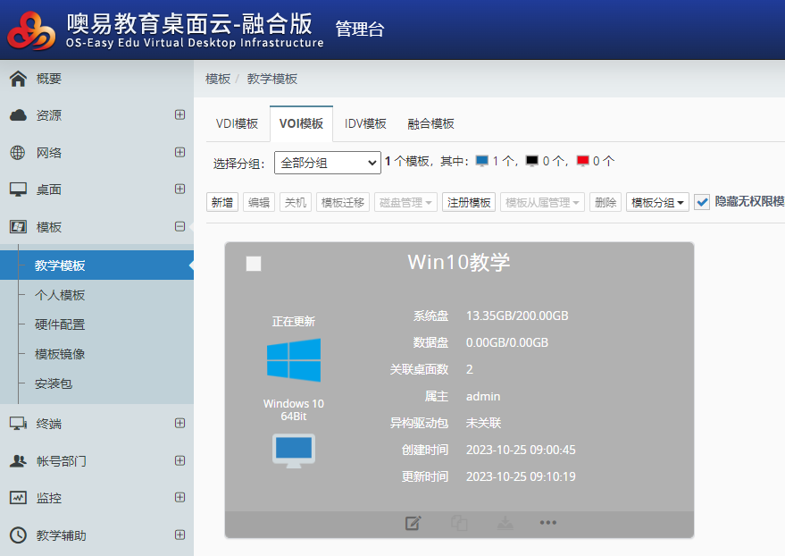
Task: Click the home icon beside 概要
Action: (x=18, y=79)
